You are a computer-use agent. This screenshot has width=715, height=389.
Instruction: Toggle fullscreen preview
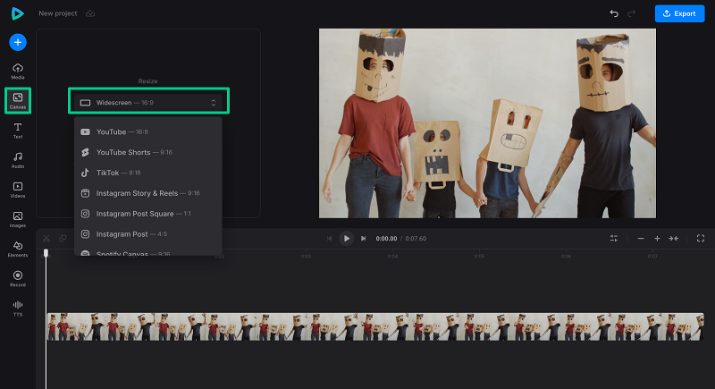coord(701,239)
